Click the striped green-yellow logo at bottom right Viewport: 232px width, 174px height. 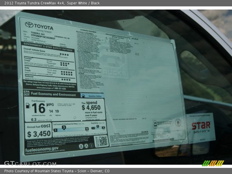click(213, 163)
